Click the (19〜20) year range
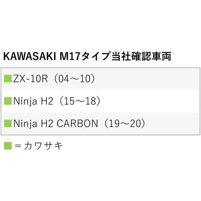Image resolution: width=201 pixels, height=201 pixels. [124, 124]
